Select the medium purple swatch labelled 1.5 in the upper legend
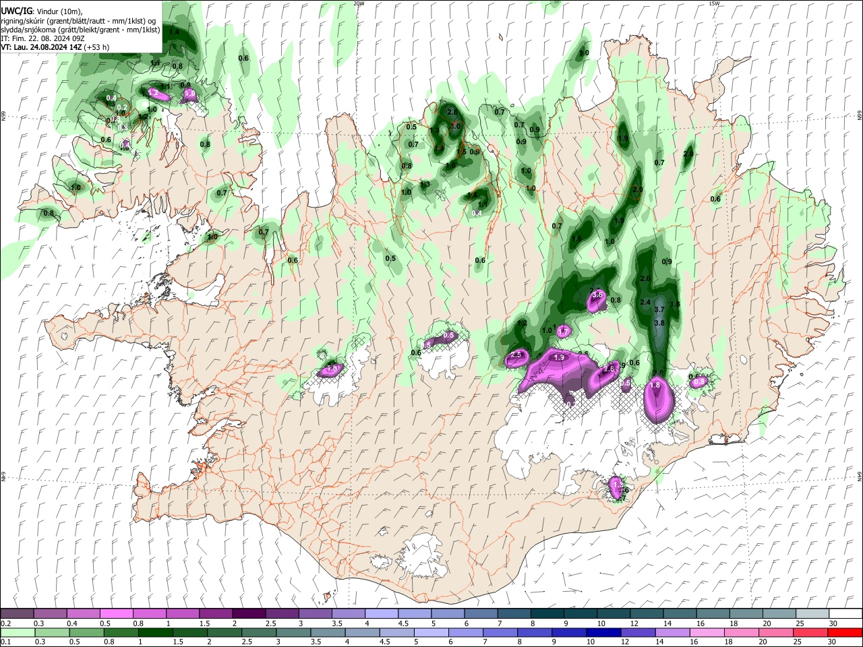Screen dimensions: 863x647 (215, 614)
